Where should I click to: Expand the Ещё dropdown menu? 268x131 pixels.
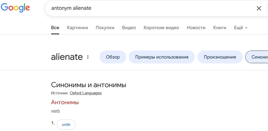pyautogui.click(x=241, y=28)
